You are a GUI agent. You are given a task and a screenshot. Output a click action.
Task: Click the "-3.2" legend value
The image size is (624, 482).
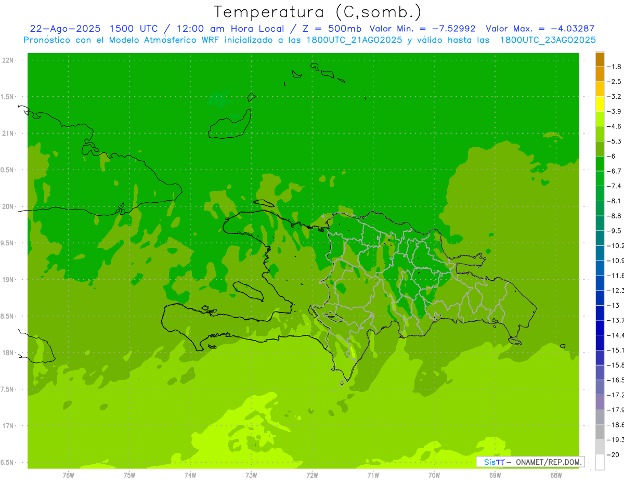(615, 97)
